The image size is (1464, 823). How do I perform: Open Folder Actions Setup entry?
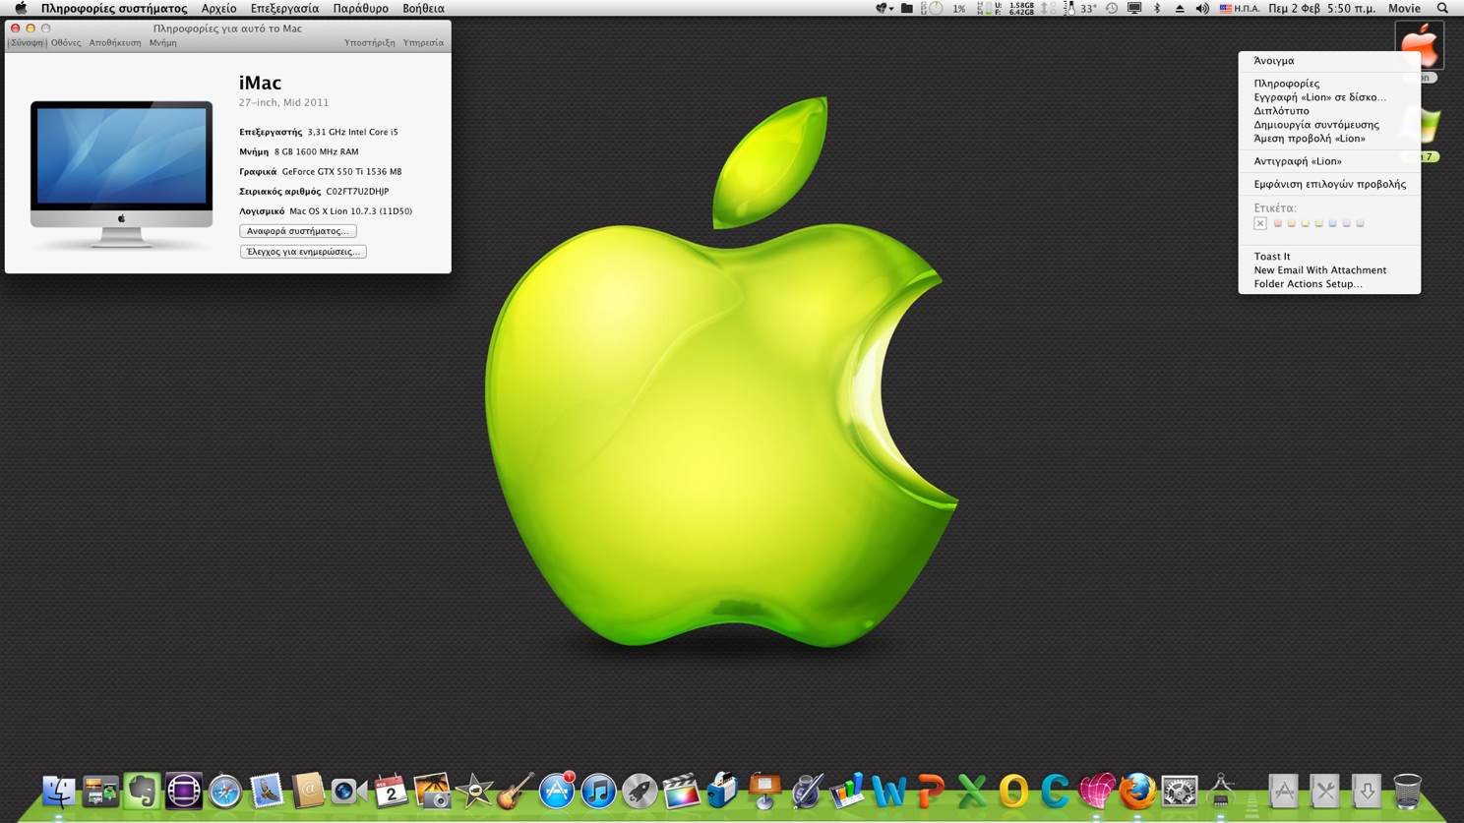pyautogui.click(x=1329, y=284)
